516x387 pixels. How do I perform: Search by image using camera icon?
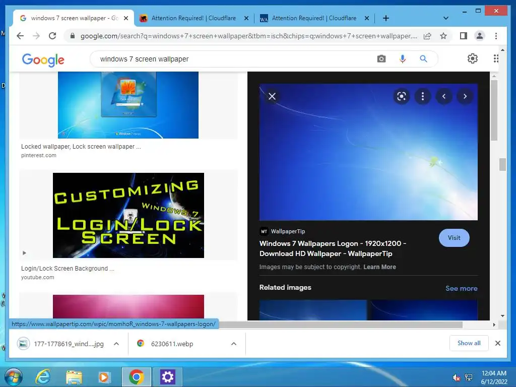[381, 59]
